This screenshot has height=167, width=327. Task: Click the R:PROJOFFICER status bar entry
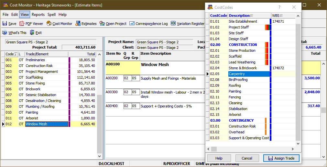177,164
